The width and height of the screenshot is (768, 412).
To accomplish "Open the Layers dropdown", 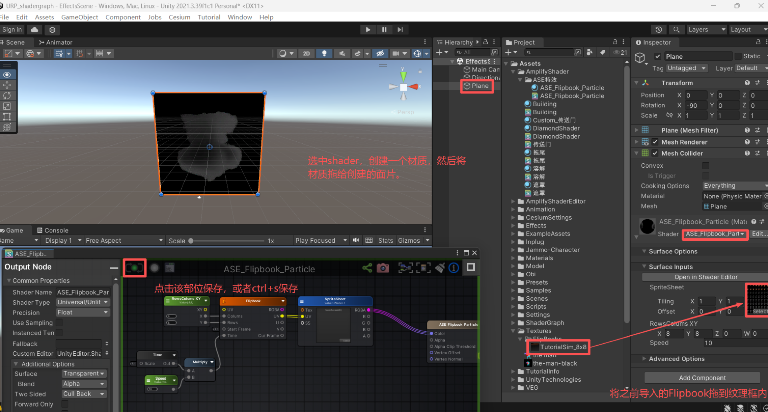I will [x=707, y=30].
